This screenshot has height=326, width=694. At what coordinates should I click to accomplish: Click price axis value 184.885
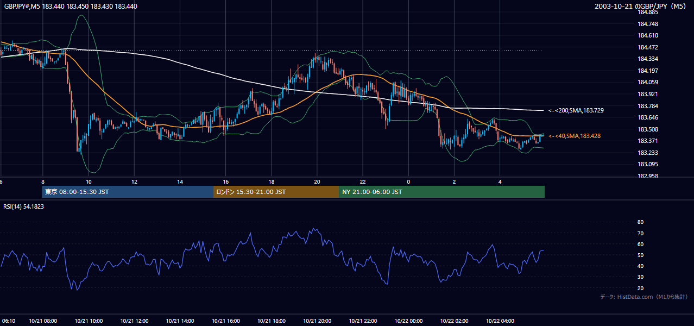(648, 12)
